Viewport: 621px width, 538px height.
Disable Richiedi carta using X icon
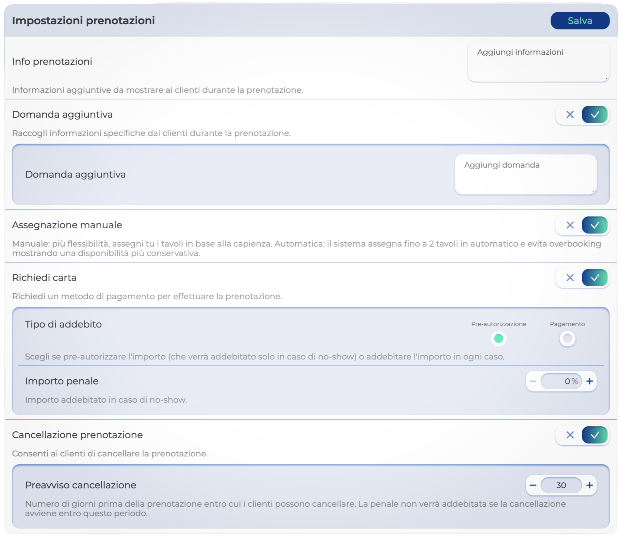(x=570, y=278)
